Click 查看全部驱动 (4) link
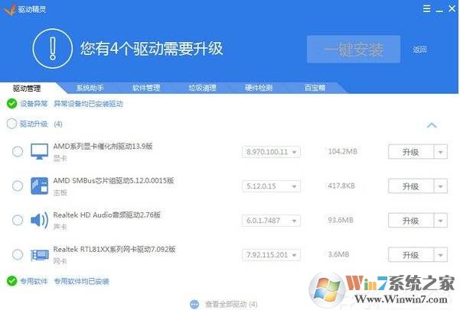Viewport: 460px width, 310px height. pyautogui.click(x=231, y=305)
